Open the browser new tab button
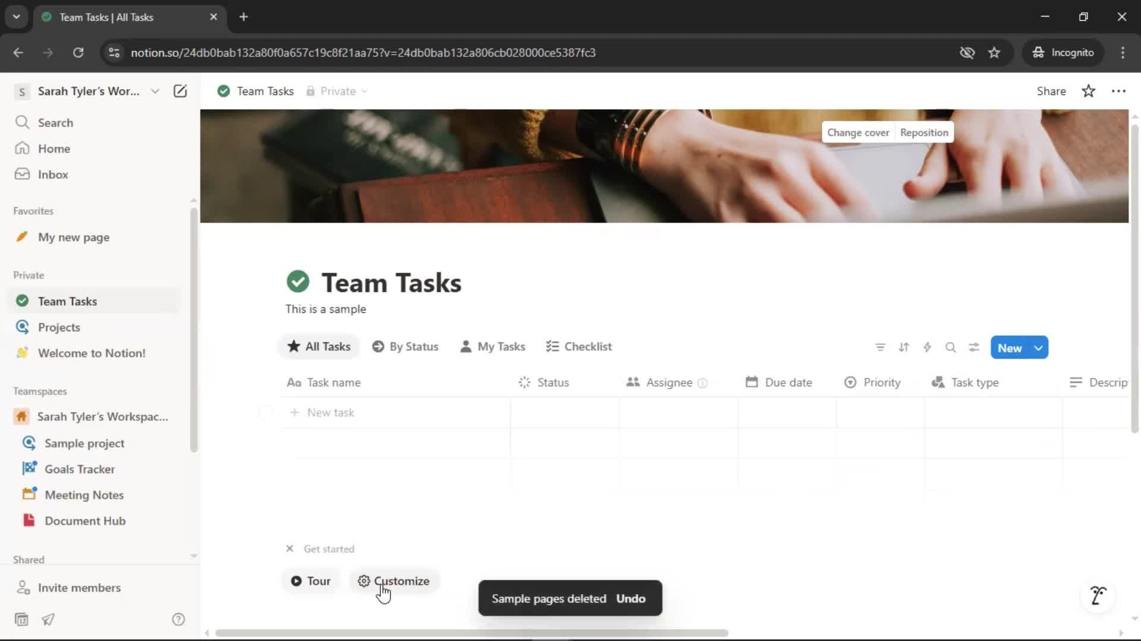Viewport: 1141px width, 641px height. click(244, 17)
